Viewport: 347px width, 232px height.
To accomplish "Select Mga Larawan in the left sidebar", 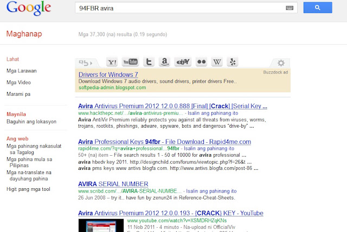I will 22,71.
